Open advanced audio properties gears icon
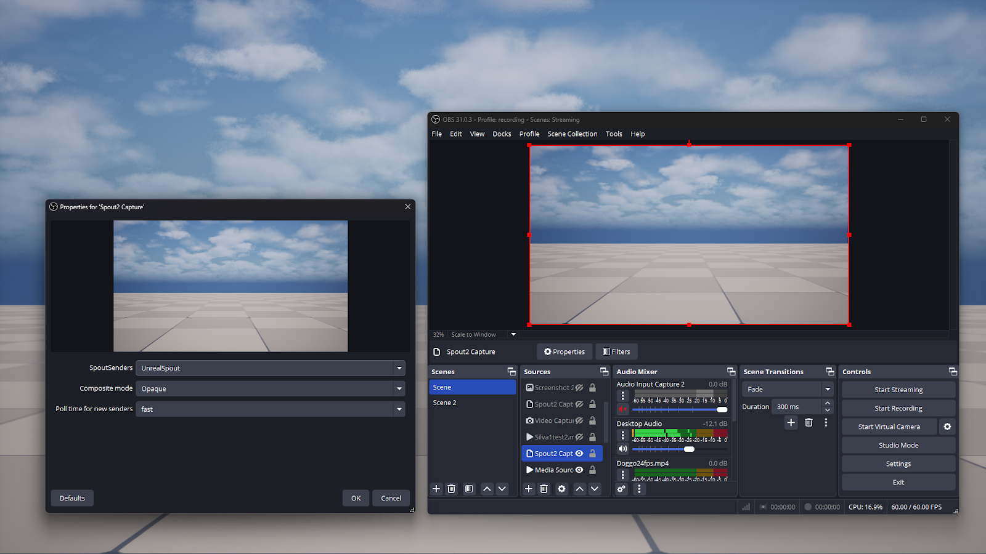This screenshot has height=554, width=986. tap(622, 489)
